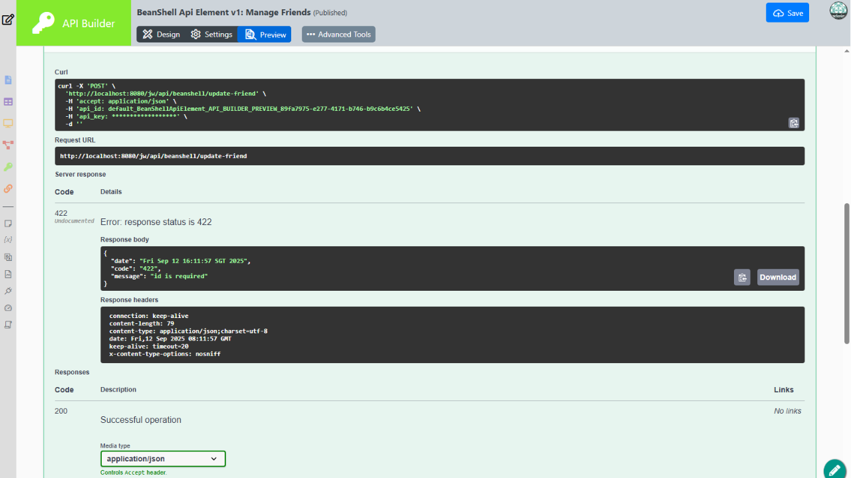
Task: Click the gauge performance sidebar icon
Action: [9, 308]
